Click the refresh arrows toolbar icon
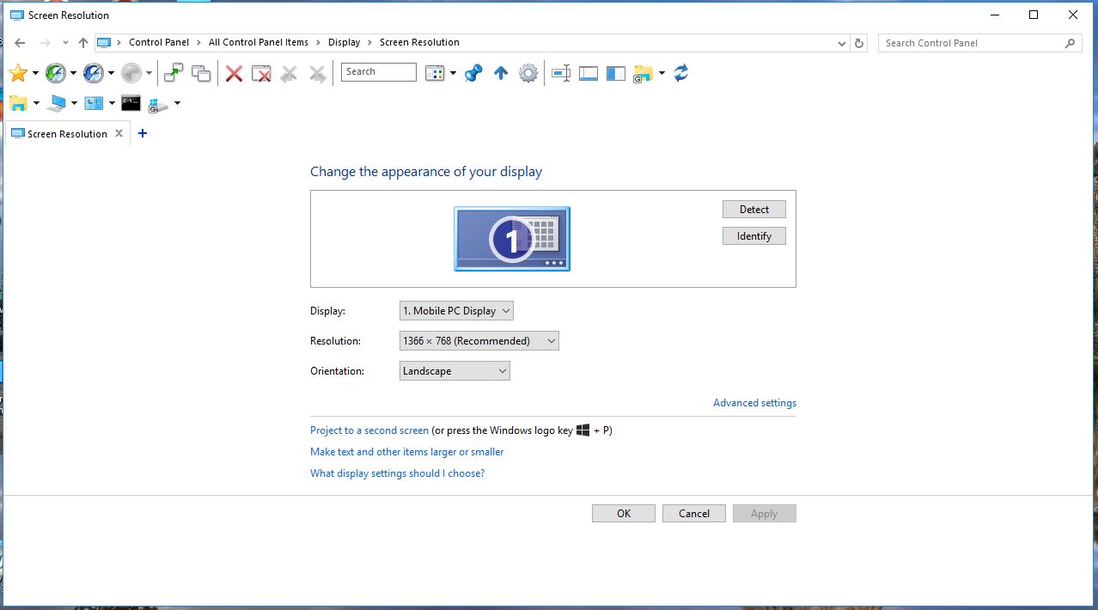Viewport: 1098px width, 610px height. pyautogui.click(x=680, y=73)
